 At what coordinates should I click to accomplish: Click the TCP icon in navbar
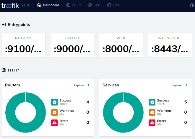coord(90,5)
